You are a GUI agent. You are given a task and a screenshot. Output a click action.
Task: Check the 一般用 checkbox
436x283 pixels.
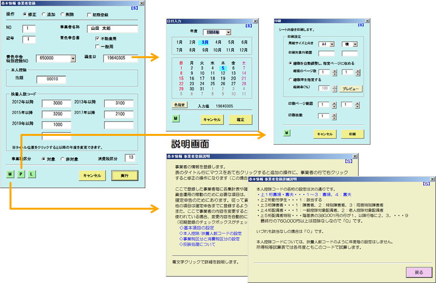click(97, 46)
